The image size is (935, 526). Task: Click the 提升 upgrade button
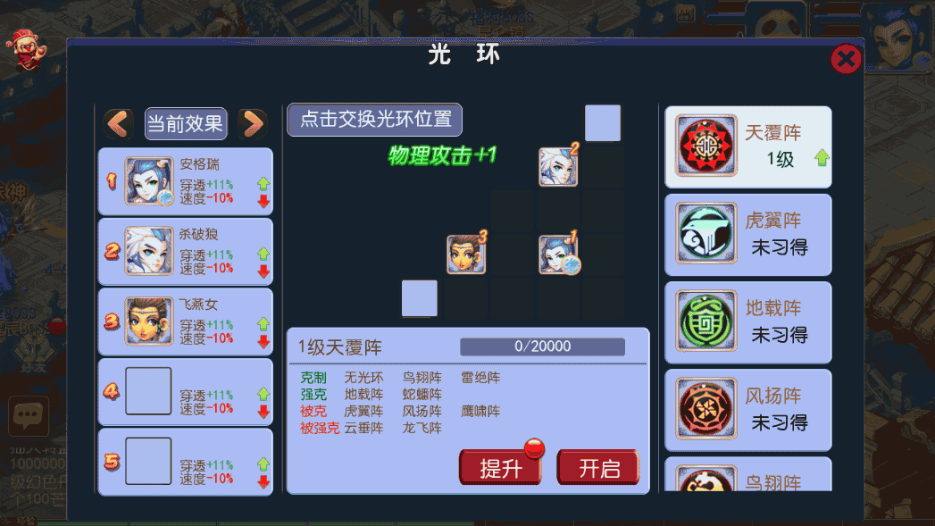tap(500, 468)
